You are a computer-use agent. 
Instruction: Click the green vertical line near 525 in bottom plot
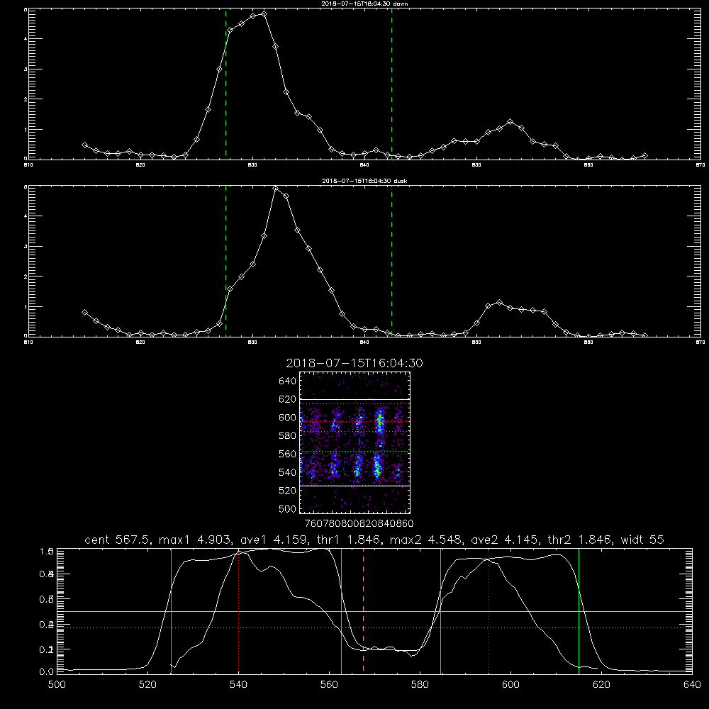click(x=171, y=611)
